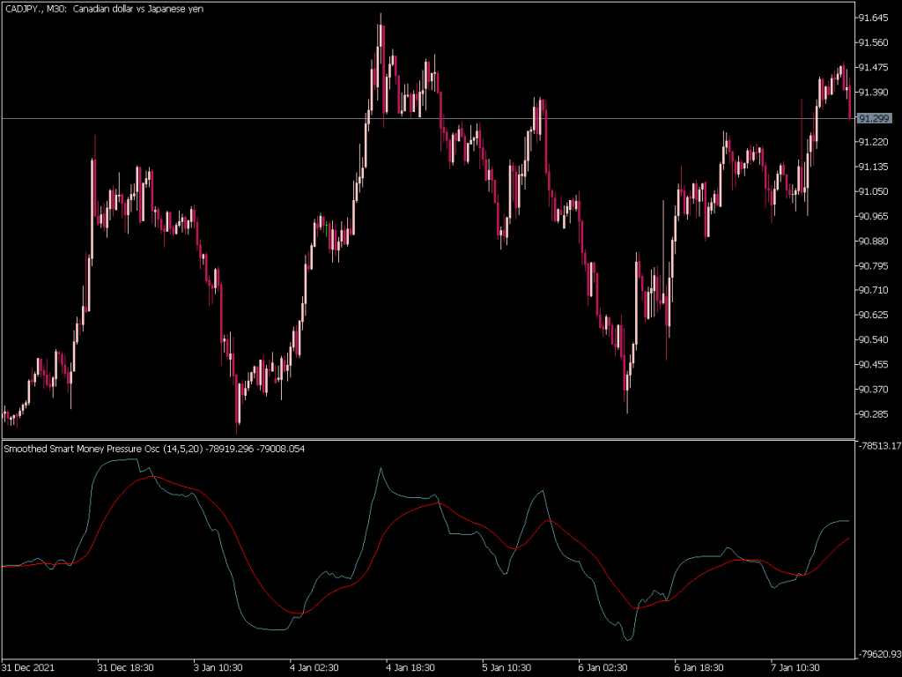902x677 pixels.
Task: Click the highlighted bid price 91.299 tag
Action: [x=875, y=117]
